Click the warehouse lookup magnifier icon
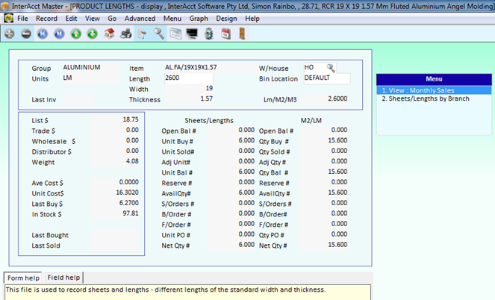This screenshot has height=300, width=495. 330,67
